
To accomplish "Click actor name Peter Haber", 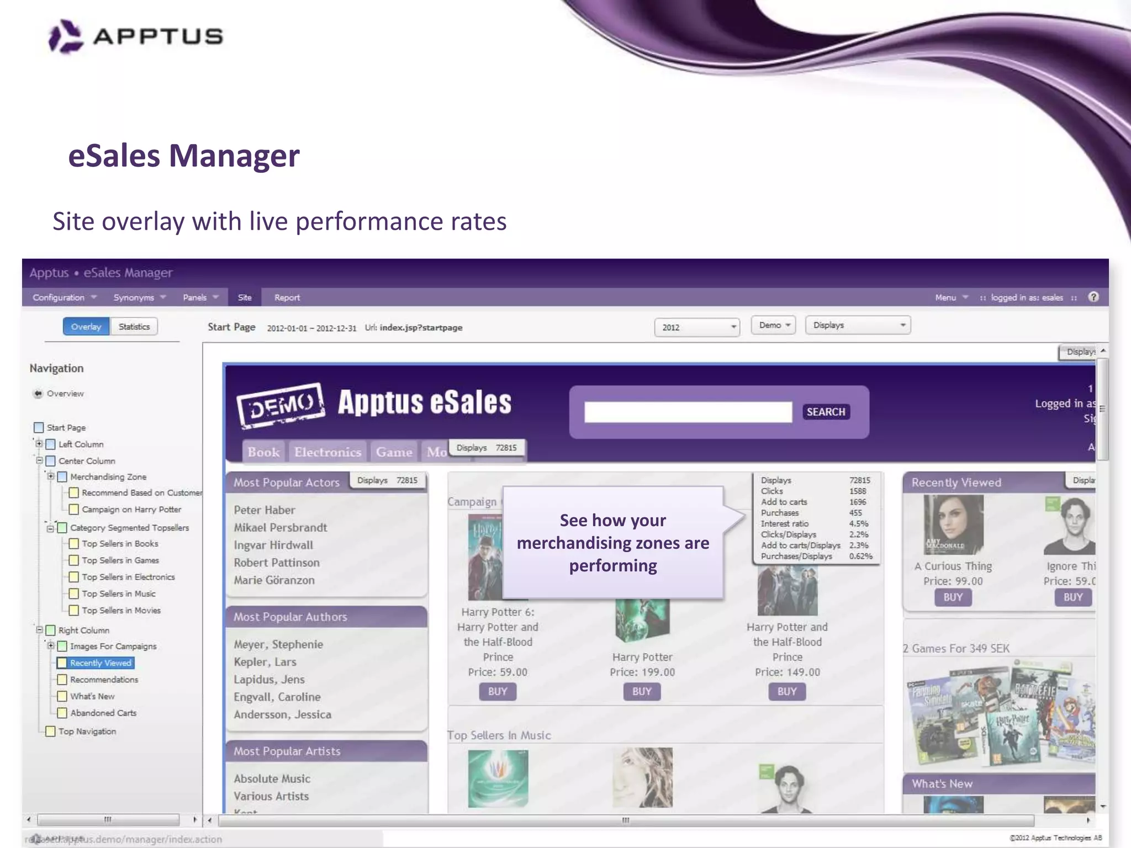I will 264,510.
